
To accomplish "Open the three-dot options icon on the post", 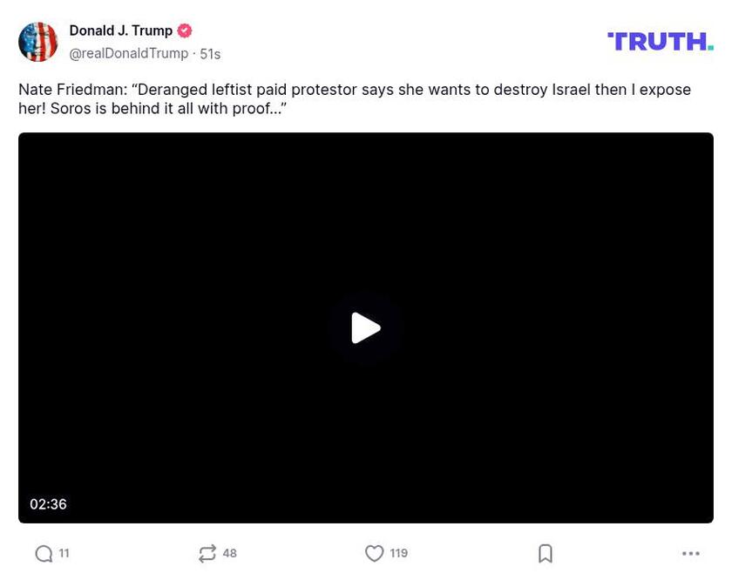I will [x=690, y=553].
